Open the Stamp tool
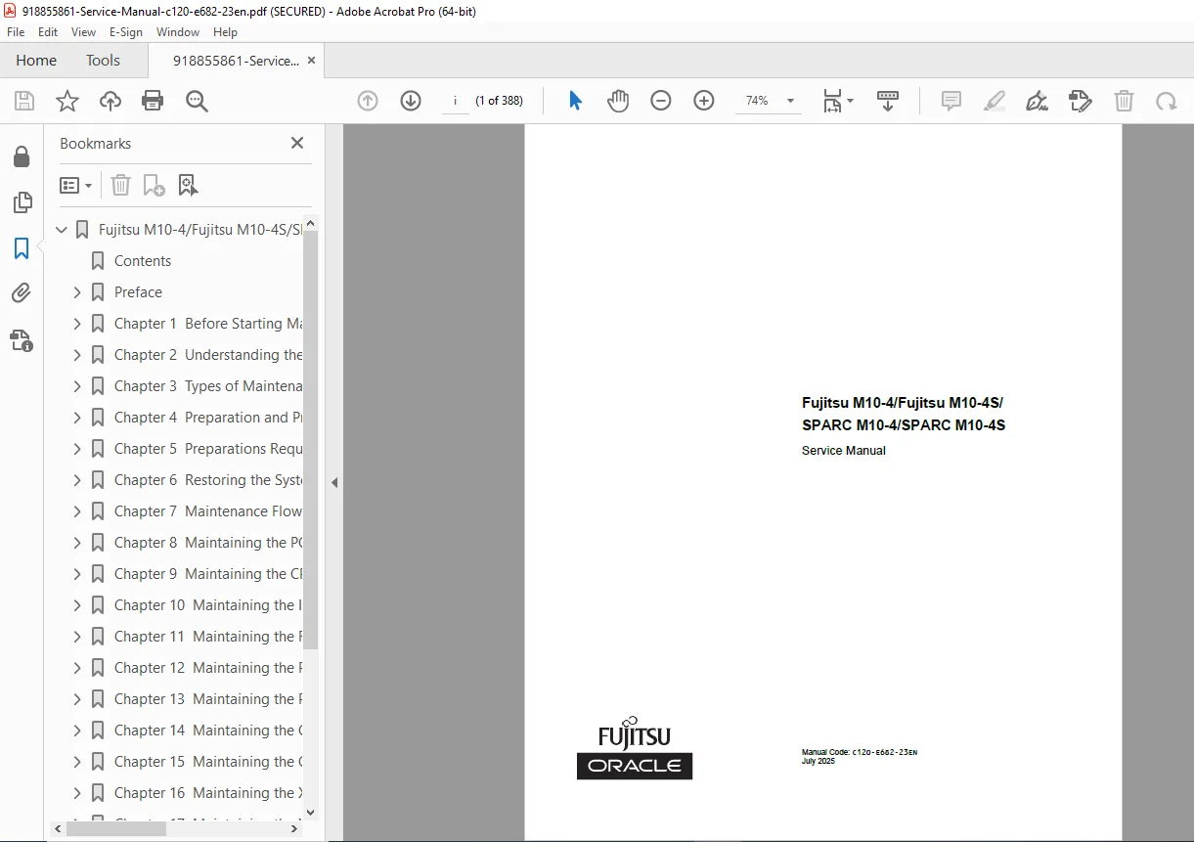1194x842 pixels. tap(1081, 101)
